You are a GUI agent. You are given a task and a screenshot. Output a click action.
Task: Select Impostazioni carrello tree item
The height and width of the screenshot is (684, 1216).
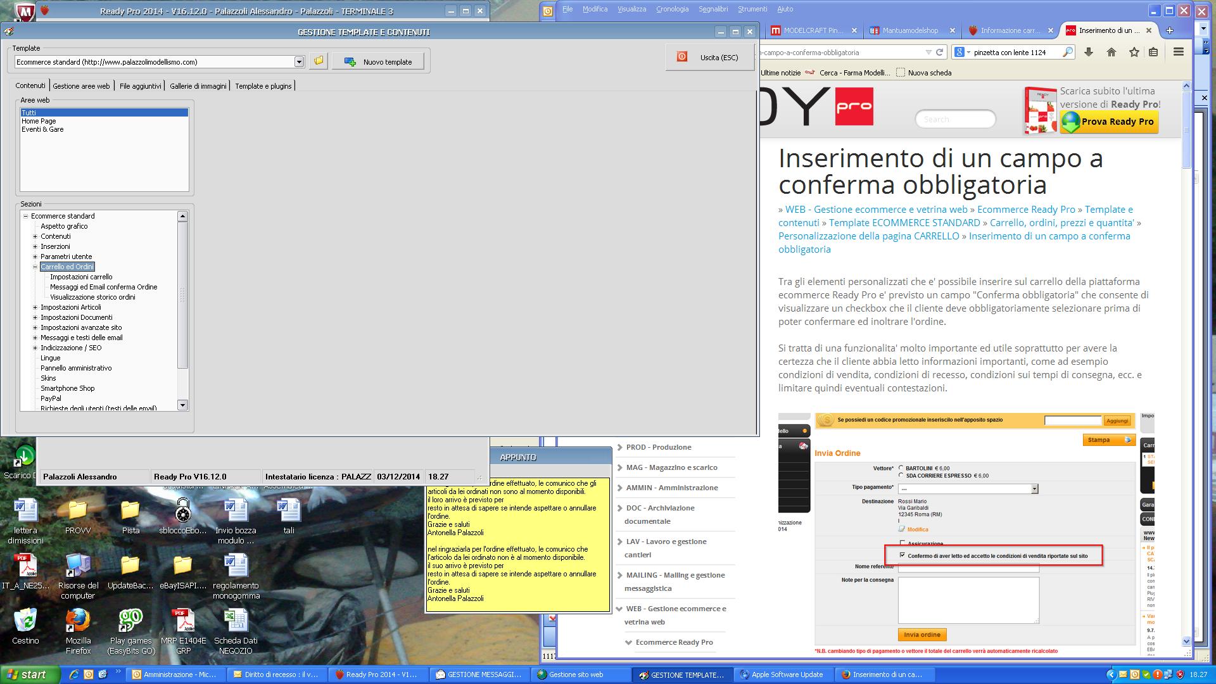click(x=81, y=277)
